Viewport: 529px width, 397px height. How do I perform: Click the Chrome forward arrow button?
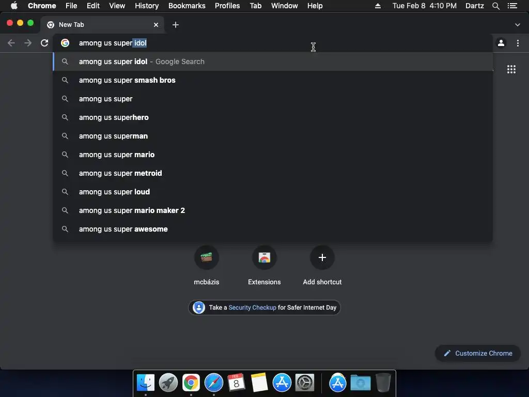point(28,43)
